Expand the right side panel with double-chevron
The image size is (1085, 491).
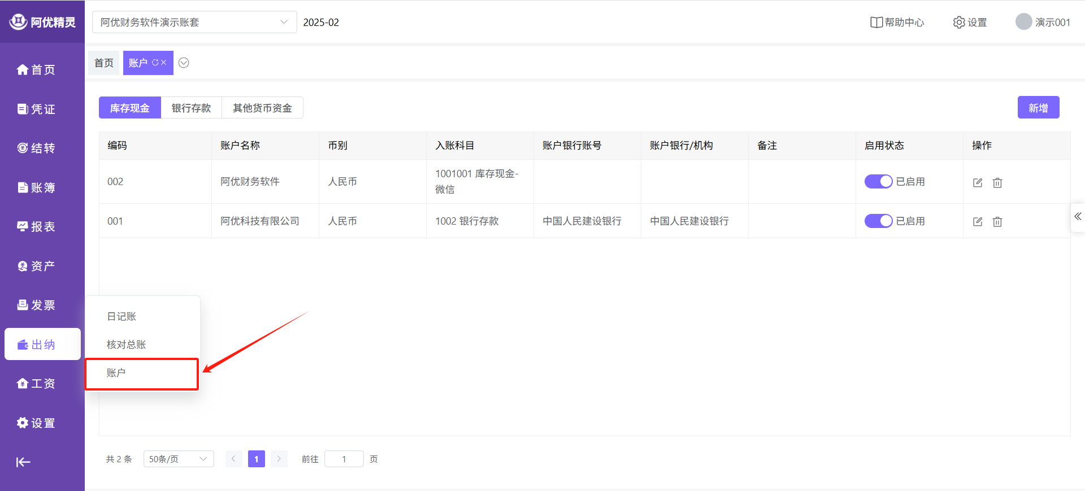click(x=1078, y=217)
